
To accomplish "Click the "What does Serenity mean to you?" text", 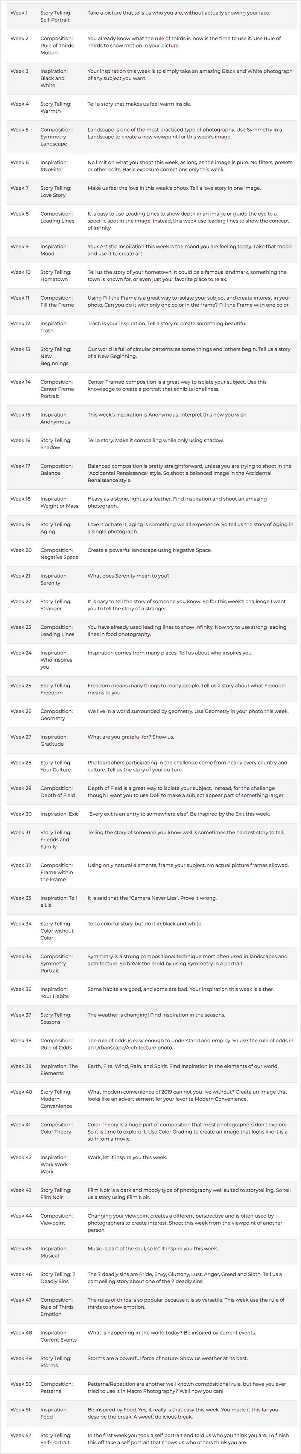I will 128,576.
